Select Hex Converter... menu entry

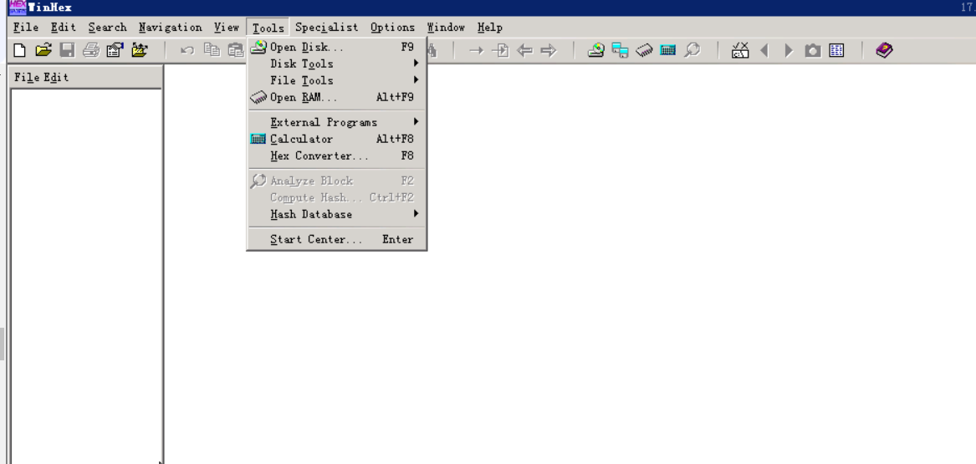coord(337,156)
